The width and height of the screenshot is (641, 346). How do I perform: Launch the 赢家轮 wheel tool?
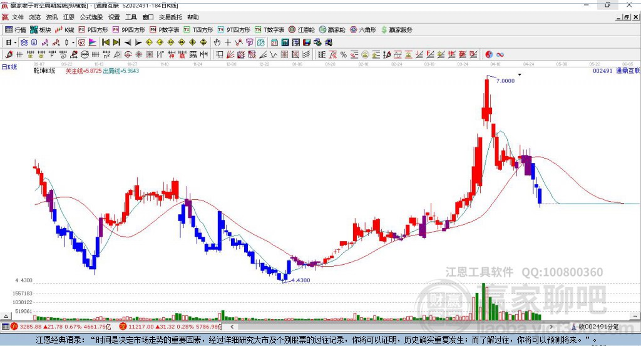(332, 30)
